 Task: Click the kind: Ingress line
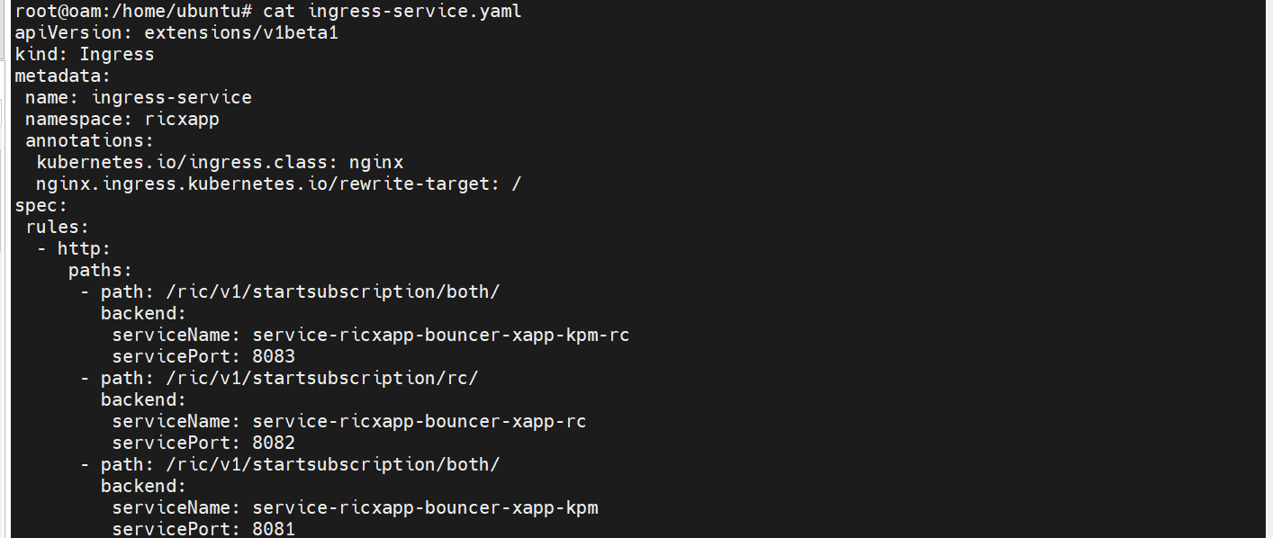pos(85,54)
